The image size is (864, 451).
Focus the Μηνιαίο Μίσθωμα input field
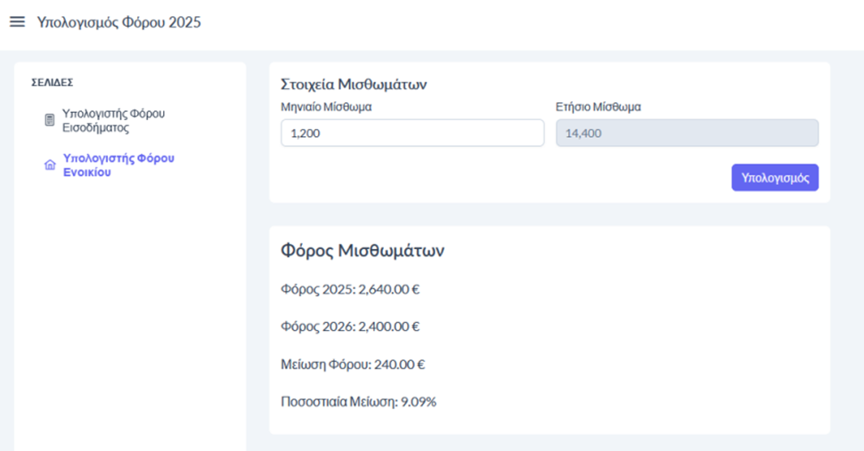click(x=412, y=133)
